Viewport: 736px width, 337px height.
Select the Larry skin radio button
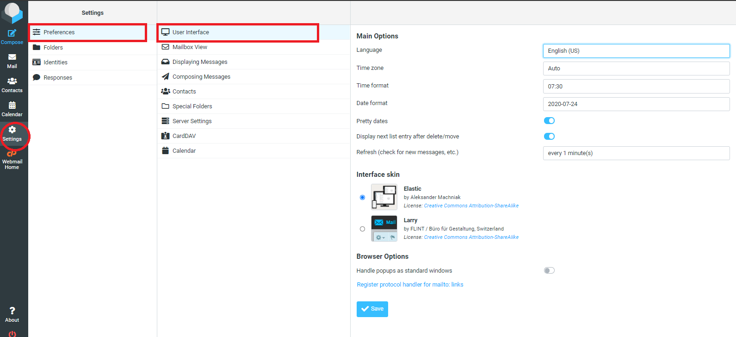coord(362,229)
